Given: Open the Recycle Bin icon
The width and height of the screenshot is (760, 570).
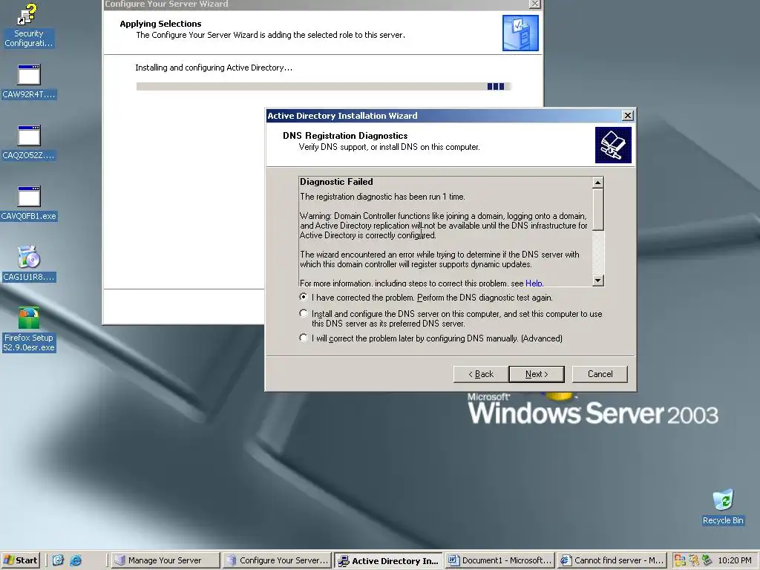Looking at the screenshot, I should point(723,507).
